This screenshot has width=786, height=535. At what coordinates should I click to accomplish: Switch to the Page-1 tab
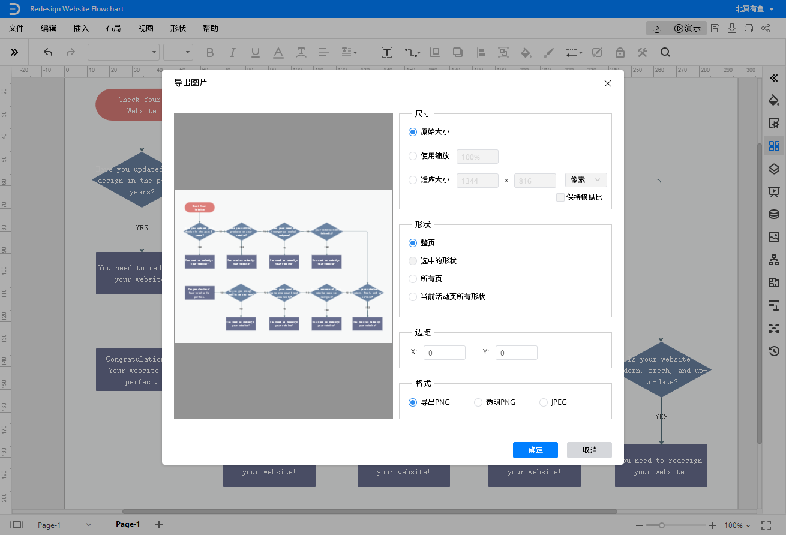point(128,524)
